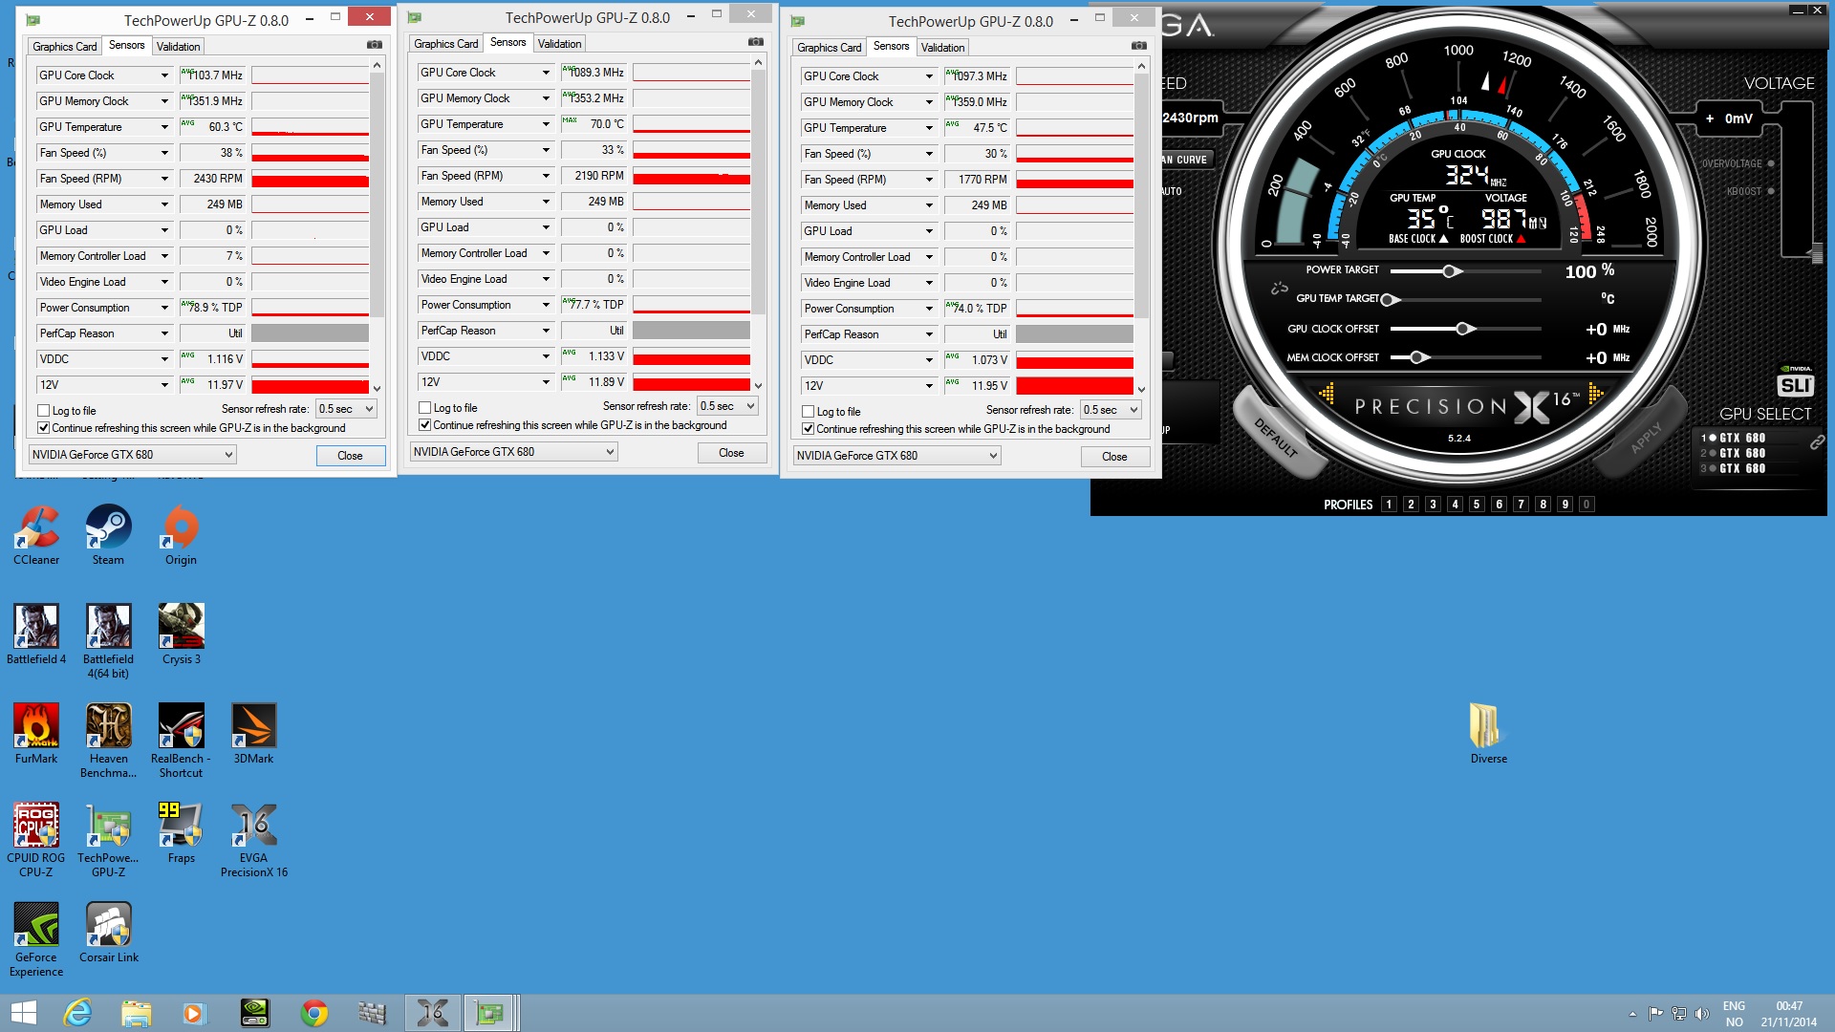
Task: Select TechPowerUp GPU-Z desktop shortcut
Action: [108, 839]
